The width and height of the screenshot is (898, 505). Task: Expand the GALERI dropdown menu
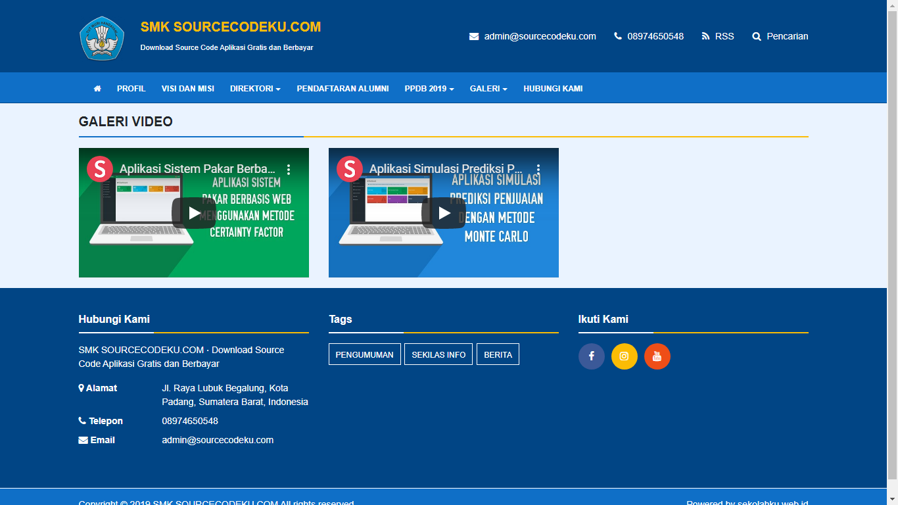(488, 88)
